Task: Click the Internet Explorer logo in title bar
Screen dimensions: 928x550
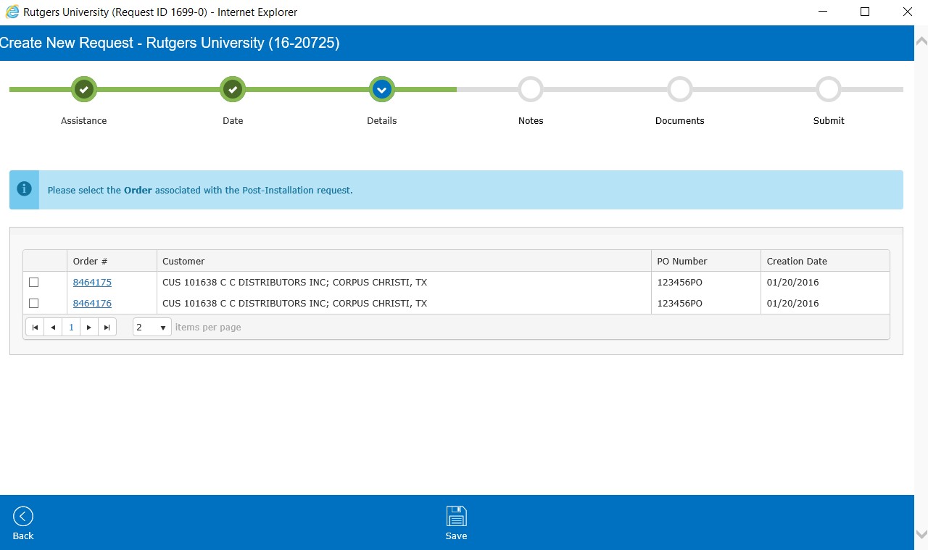Action: pyautogui.click(x=12, y=12)
